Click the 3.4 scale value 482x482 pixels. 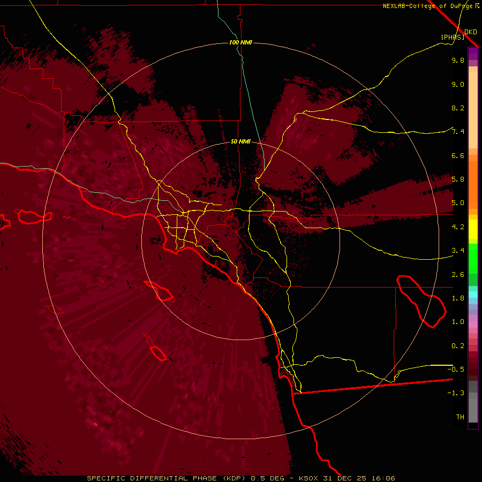tap(458, 251)
